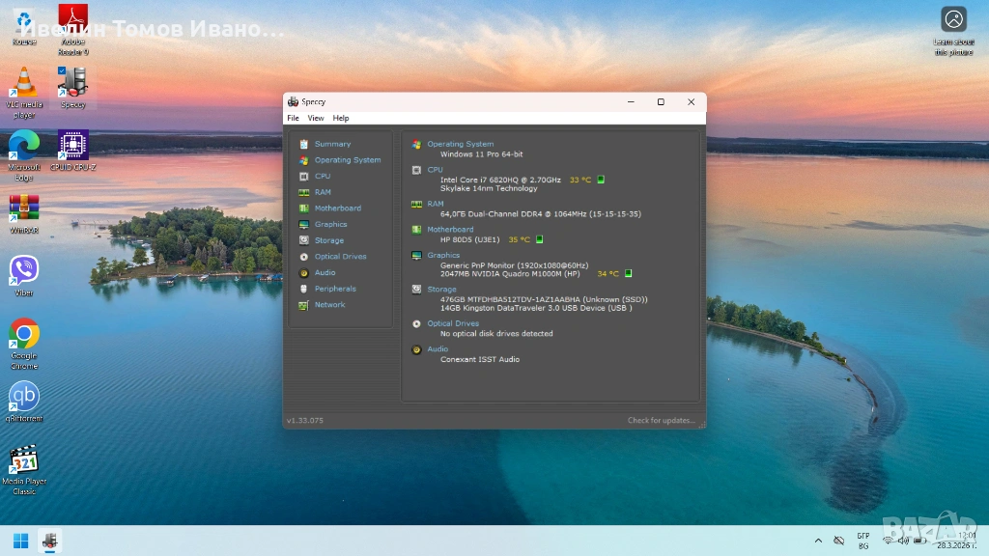Open the File menu
Image resolution: width=989 pixels, height=556 pixels.
tap(293, 118)
